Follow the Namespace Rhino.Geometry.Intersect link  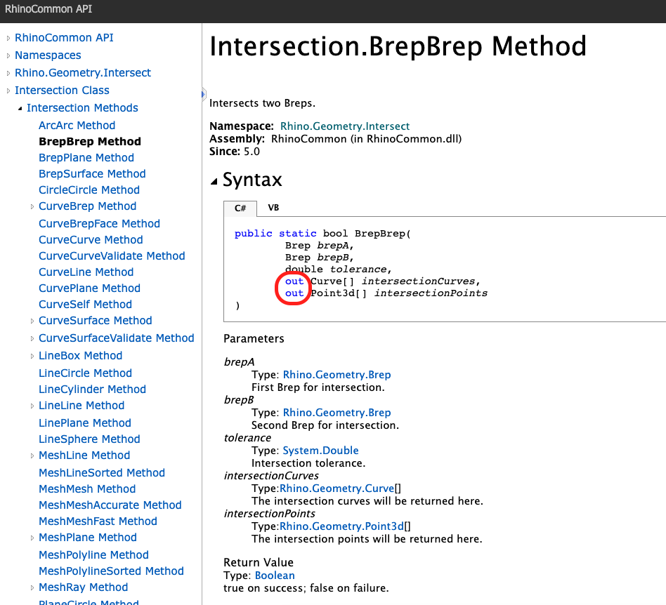click(345, 126)
